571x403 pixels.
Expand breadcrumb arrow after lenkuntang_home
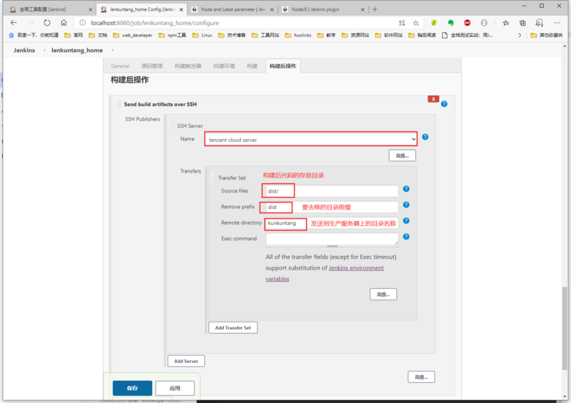[x=113, y=50]
